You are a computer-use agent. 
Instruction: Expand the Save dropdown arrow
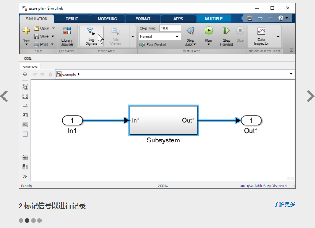pos(53,36)
